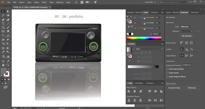Activate the Type tool
This screenshot has width=205, height=109.
pos(3,24)
